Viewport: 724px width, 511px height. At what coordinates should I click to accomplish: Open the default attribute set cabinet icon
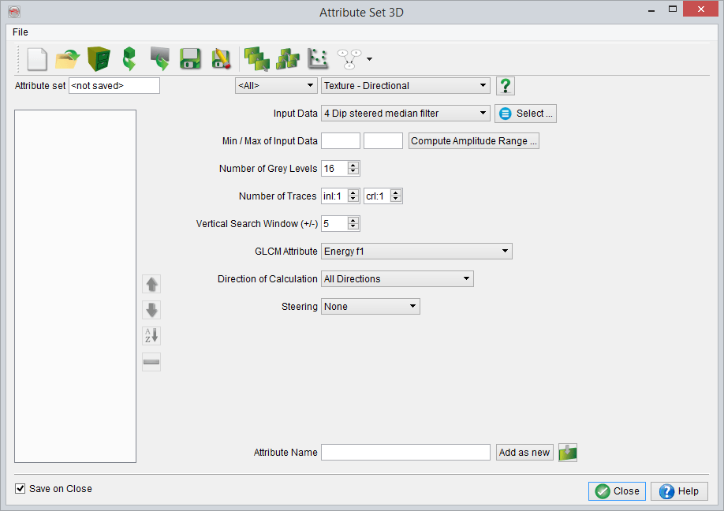(x=99, y=59)
